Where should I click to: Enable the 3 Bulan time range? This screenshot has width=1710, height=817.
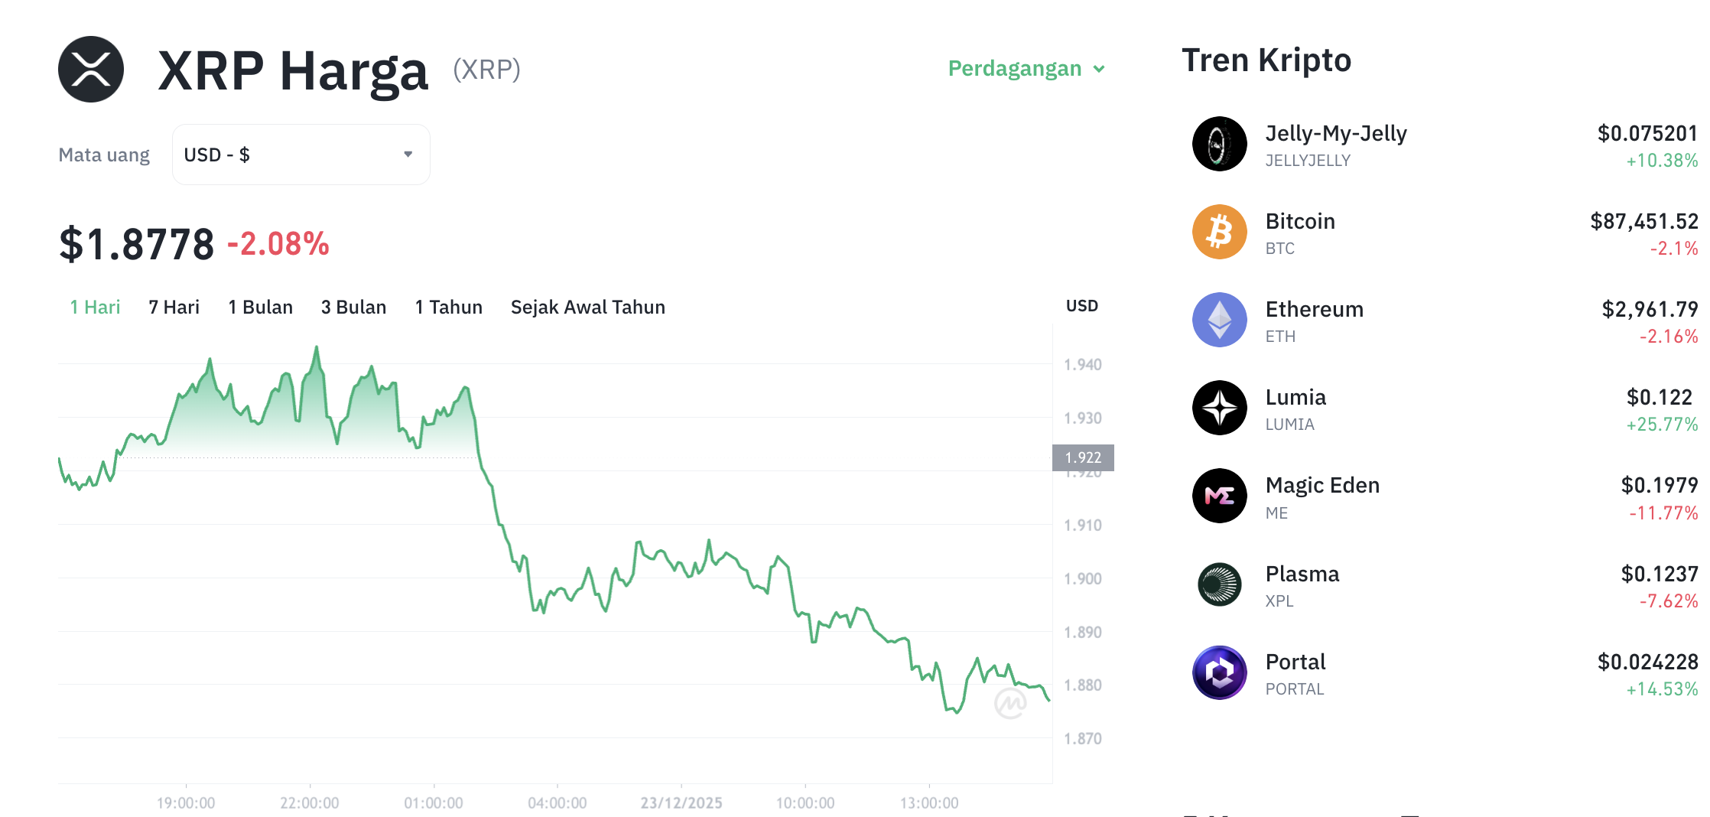353,307
